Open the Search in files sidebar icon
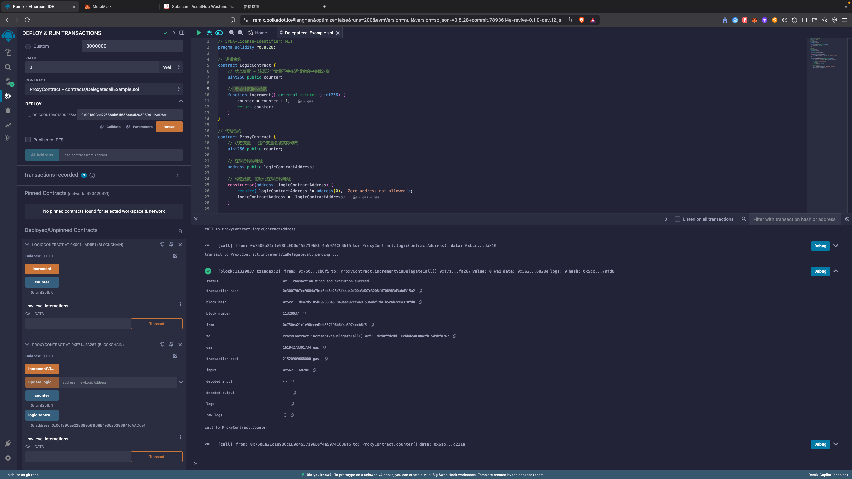This screenshot has height=479, width=852. pyautogui.click(x=8, y=67)
